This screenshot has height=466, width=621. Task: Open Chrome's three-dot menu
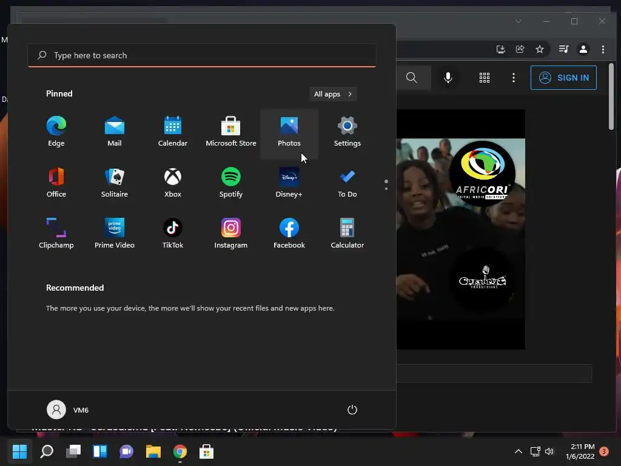coord(603,49)
